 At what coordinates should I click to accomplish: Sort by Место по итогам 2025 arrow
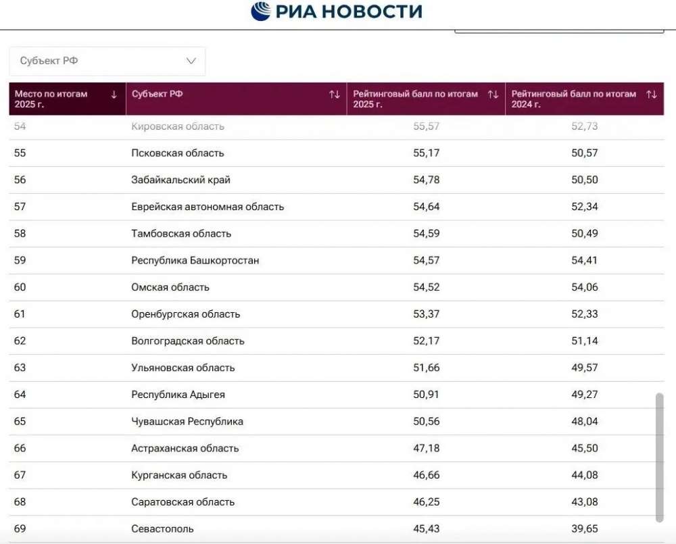[x=114, y=95]
